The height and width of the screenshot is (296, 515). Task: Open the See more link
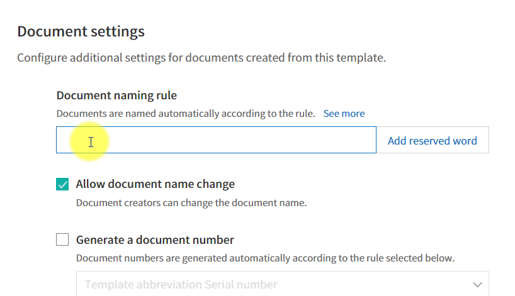click(x=344, y=113)
